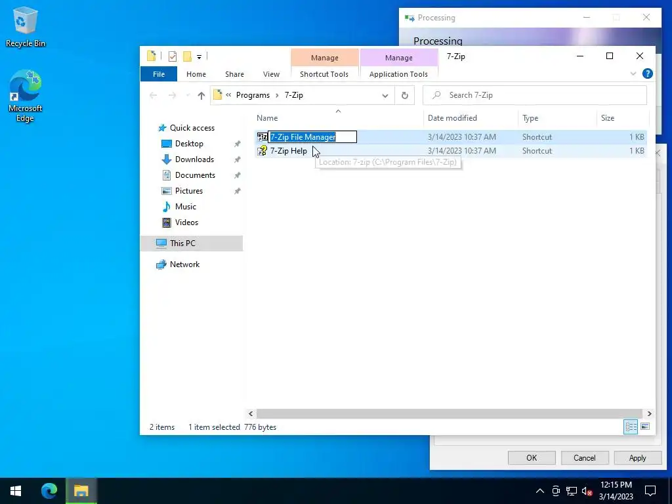Open Desktop in the navigation pane
This screenshot has width=672, height=504.
pos(189,144)
